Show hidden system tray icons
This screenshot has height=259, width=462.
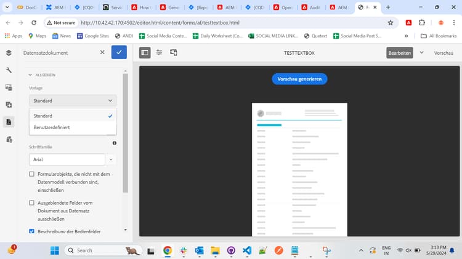(360, 250)
